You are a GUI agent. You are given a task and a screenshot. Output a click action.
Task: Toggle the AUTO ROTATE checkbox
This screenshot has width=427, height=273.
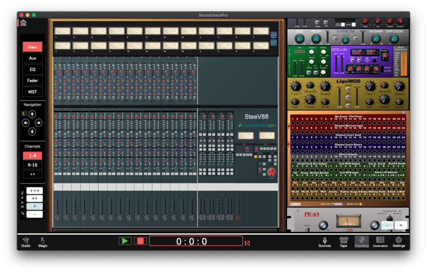point(343,25)
